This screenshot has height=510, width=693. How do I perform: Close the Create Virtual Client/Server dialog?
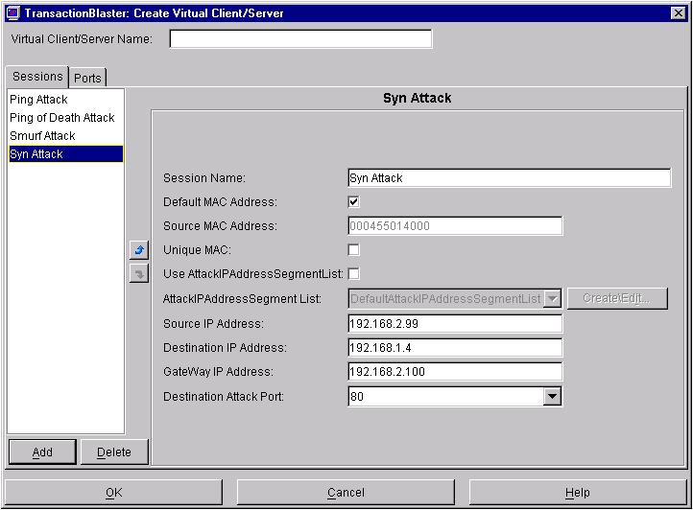click(679, 13)
